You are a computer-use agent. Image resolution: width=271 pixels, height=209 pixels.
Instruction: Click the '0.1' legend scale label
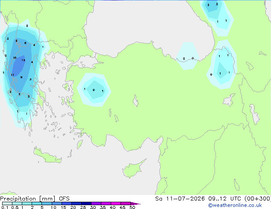click(x=5, y=207)
